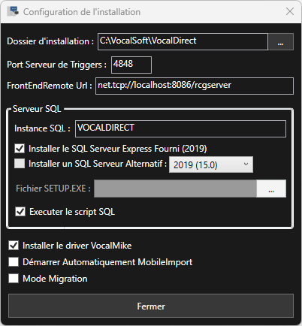
Task: Browse for the Dossier d'installation folder
Action: pos(280,41)
